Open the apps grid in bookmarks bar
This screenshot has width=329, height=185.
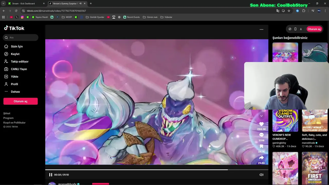click(x=3, y=17)
